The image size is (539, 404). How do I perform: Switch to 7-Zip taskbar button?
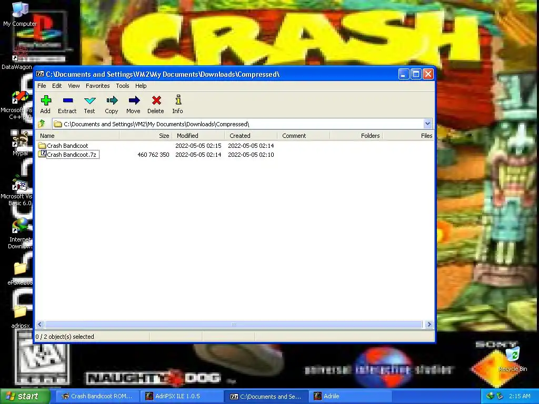point(266,396)
